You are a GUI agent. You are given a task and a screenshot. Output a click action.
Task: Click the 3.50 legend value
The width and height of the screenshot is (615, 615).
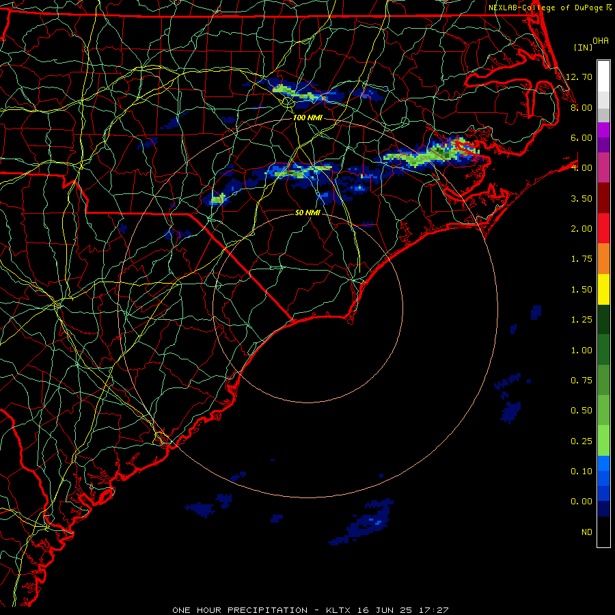tap(582, 198)
